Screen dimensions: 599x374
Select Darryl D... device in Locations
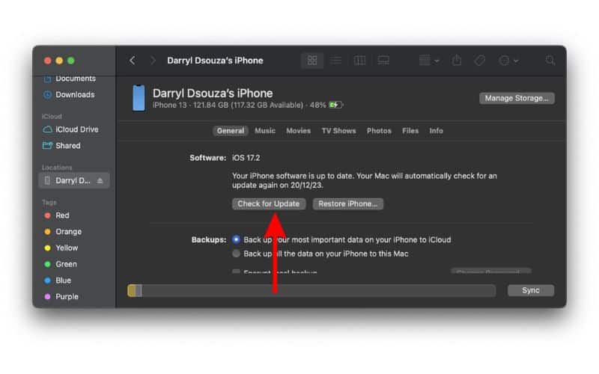pos(73,180)
